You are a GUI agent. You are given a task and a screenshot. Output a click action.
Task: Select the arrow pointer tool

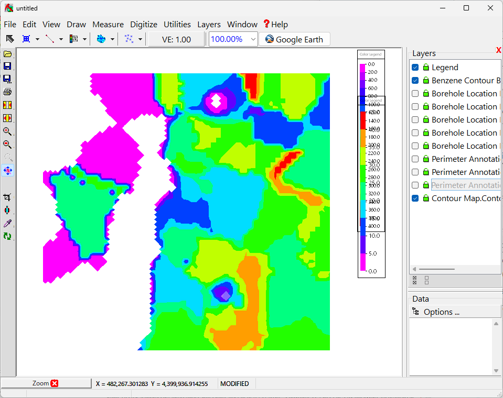click(9, 39)
